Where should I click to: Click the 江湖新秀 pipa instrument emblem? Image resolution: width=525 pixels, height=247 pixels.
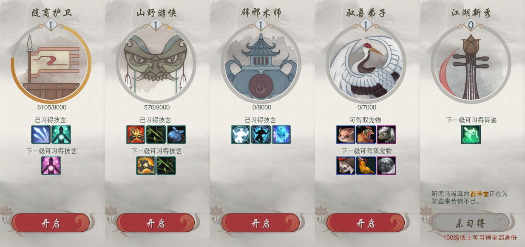coord(471,63)
